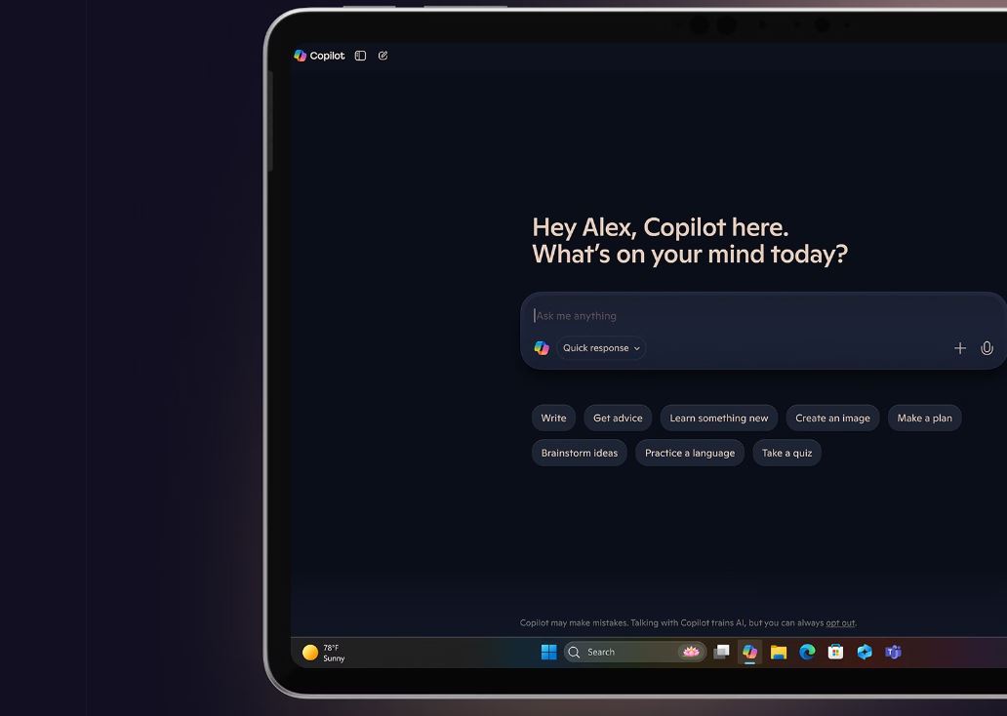The height and width of the screenshot is (716, 1007).
Task: Add attachment with the plus icon
Action: click(x=959, y=348)
